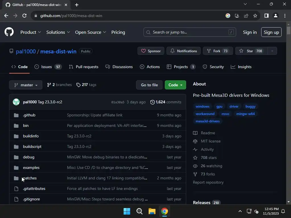Expand the Open Source menu
Viewport: 291px width, 218px height.
pyautogui.click(x=91, y=32)
